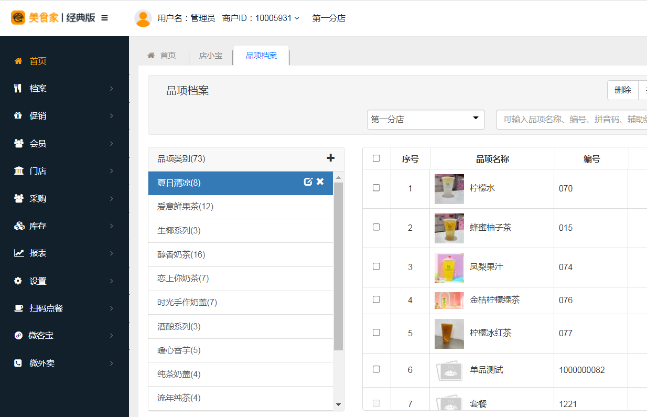Click the 门店 building icon

pyautogui.click(x=19, y=170)
